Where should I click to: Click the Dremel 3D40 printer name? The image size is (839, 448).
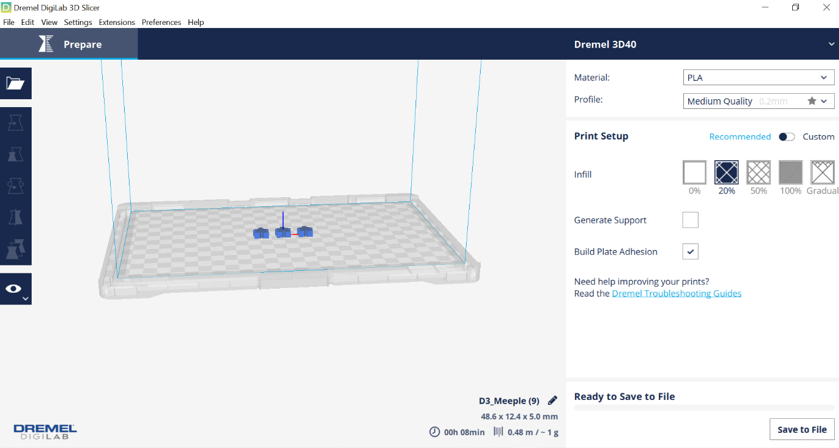pos(605,44)
